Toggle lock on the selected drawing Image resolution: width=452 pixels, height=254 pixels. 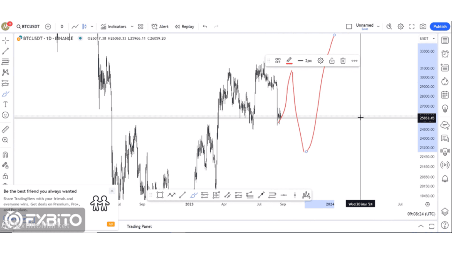tap(332, 60)
